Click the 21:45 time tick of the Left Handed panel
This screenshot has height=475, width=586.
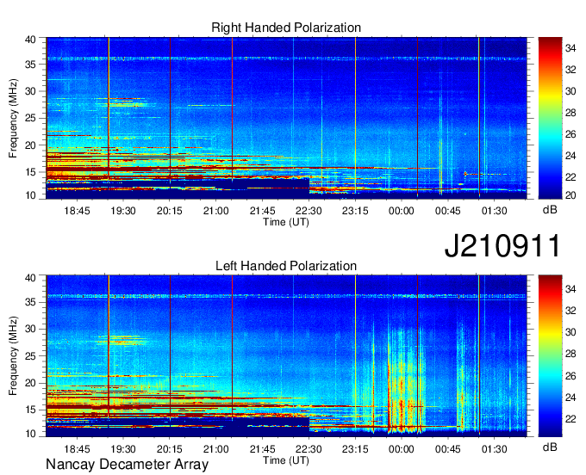point(262,448)
